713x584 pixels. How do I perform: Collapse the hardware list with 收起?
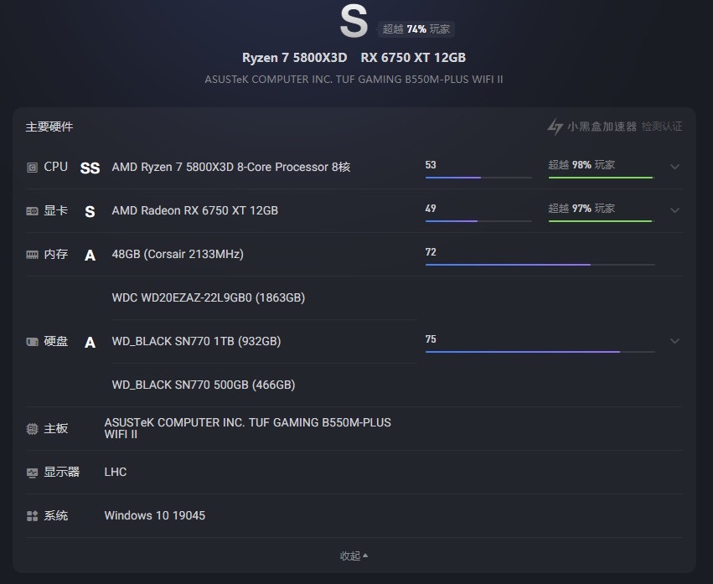(354, 556)
